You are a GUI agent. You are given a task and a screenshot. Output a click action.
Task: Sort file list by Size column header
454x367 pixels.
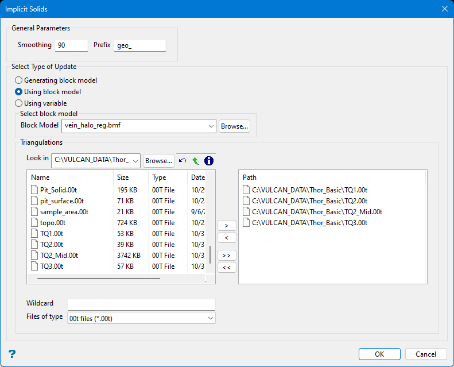point(130,177)
